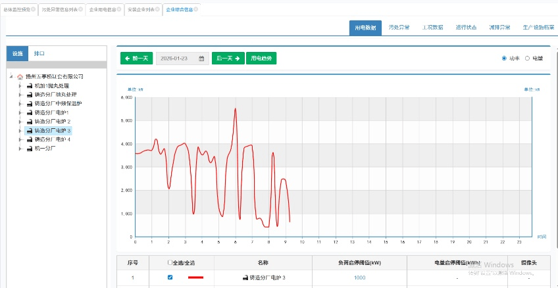Toggle the 全选/全清 checkbox
The image size is (558, 288).
click(170, 262)
